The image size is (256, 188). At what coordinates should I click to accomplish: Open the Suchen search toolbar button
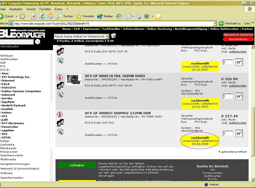[65, 16]
